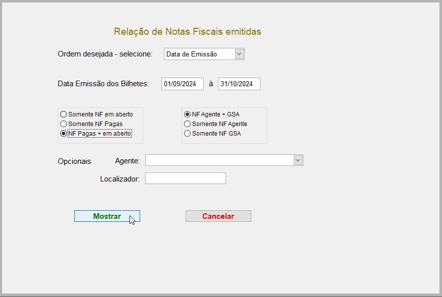Click the Relação de Notas Fiscais emitidas heading
442x297 pixels.
(x=187, y=32)
